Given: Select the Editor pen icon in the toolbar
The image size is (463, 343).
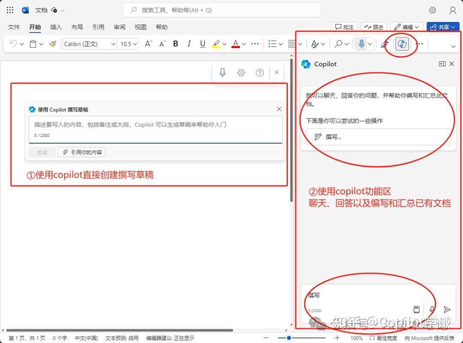Looking at the screenshot, I should click(x=384, y=44).
